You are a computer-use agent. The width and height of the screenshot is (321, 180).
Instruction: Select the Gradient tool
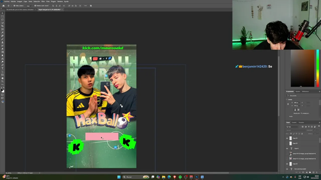pyautogui.click(x=3, y=52)
